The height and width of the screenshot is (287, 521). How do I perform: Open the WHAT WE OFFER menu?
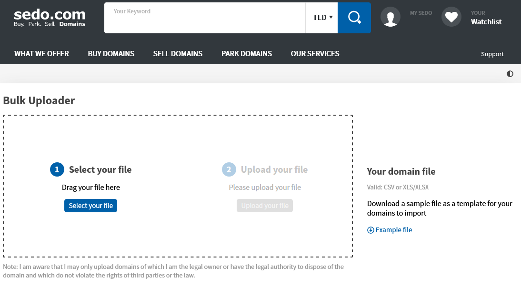(x=41, y=54)
